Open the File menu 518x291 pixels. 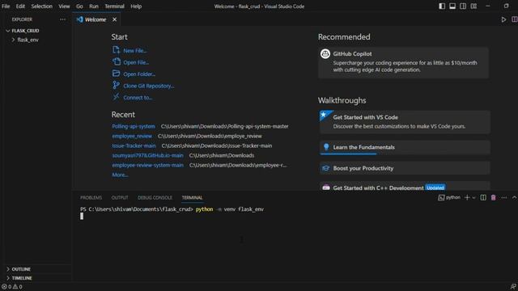click(x=6, y=6)
